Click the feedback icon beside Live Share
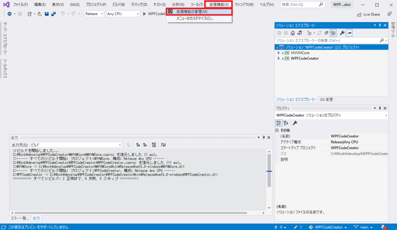 click(x=390, y=14)
